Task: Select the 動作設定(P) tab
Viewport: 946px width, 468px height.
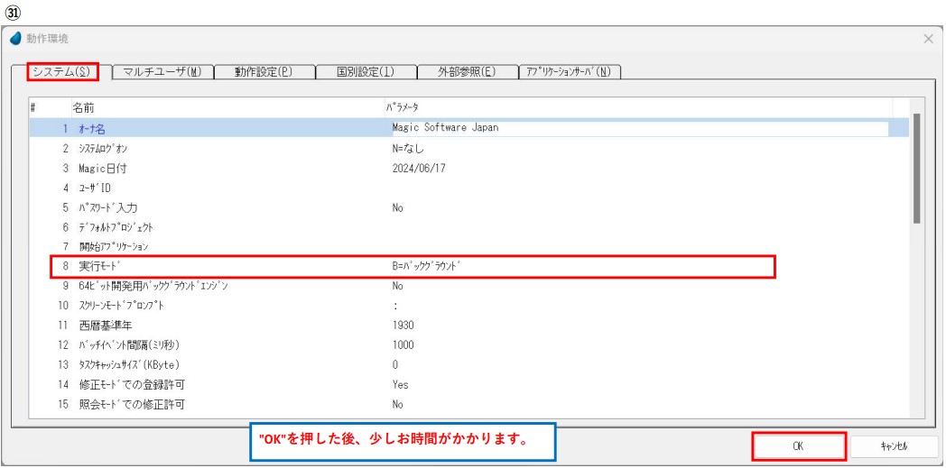Action: click(x=263, y=72)
